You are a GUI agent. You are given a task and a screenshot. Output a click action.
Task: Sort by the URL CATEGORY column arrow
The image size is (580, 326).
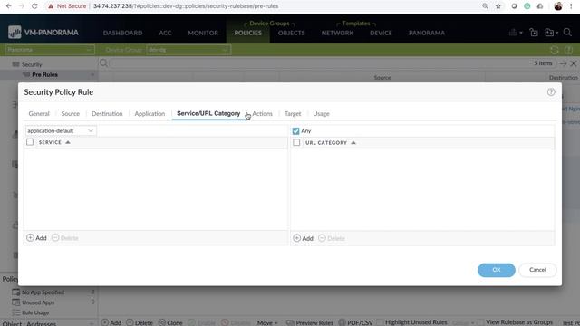point(353,143)
